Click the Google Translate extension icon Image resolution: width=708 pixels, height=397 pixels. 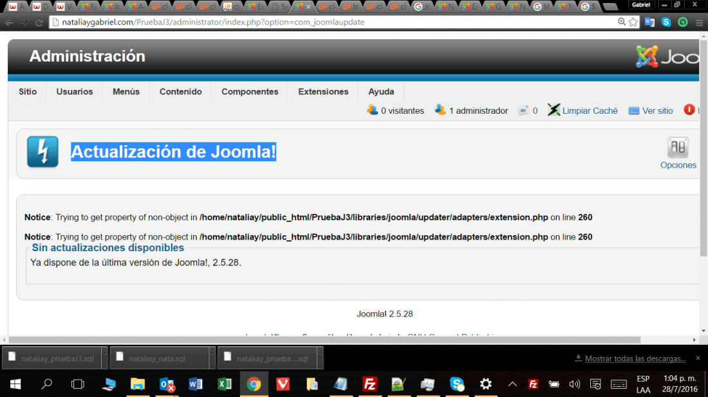click(x=649, y=22)
